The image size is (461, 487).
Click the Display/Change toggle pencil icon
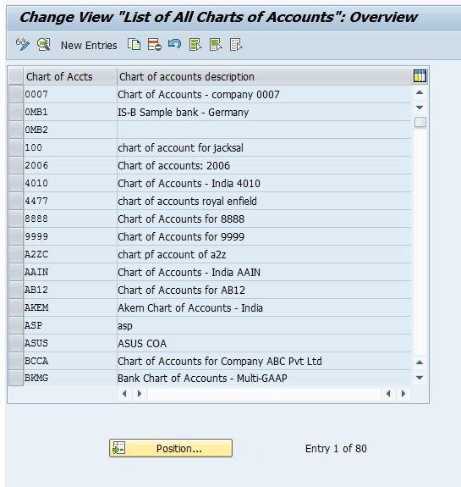[x=22, y=45]
